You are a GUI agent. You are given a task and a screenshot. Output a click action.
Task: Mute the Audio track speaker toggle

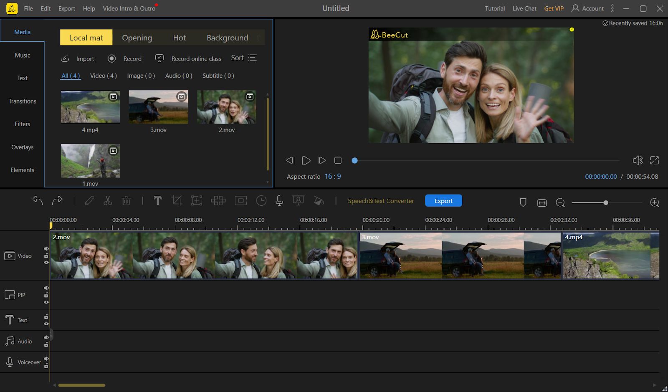(x=46, y=338)
